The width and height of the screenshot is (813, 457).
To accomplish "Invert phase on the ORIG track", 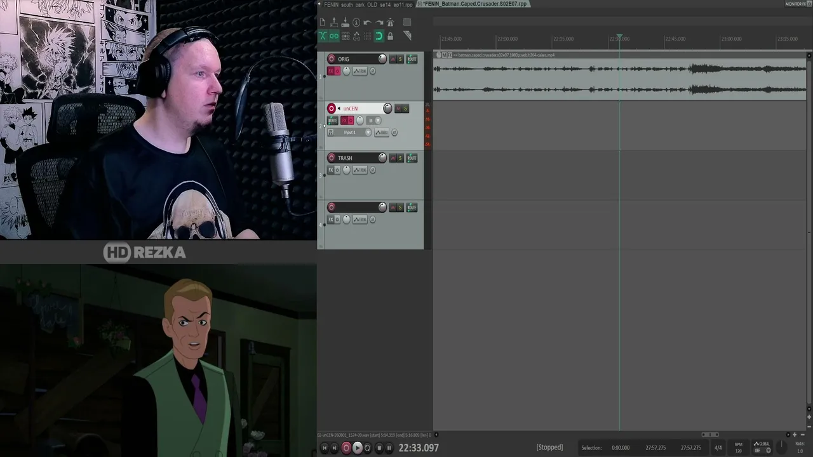I will (x=372, y=71).
